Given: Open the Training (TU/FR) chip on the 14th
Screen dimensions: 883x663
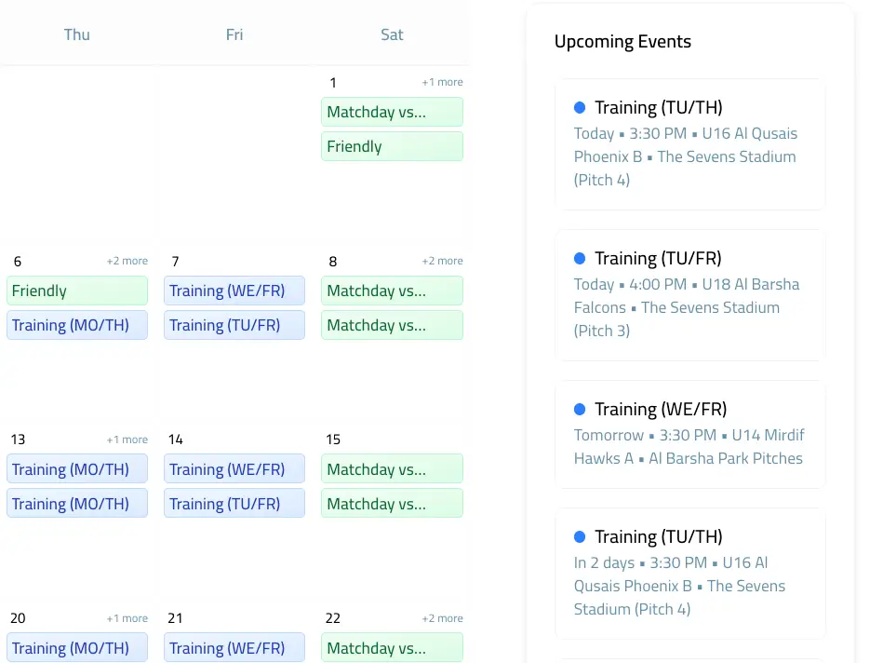Looking at the screenshot, I should point(234,504).
